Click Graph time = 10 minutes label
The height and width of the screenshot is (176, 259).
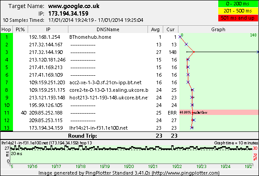pyautogui.click(x=236, y=143)
